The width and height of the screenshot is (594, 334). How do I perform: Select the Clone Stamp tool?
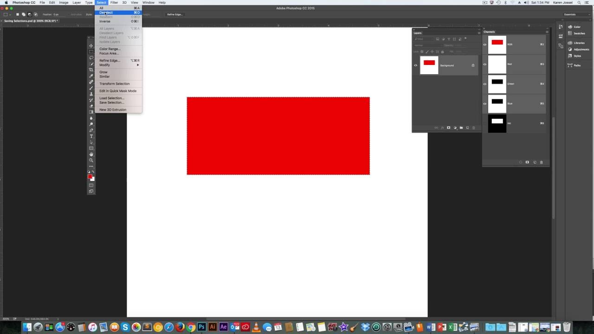tap(91, 94)
